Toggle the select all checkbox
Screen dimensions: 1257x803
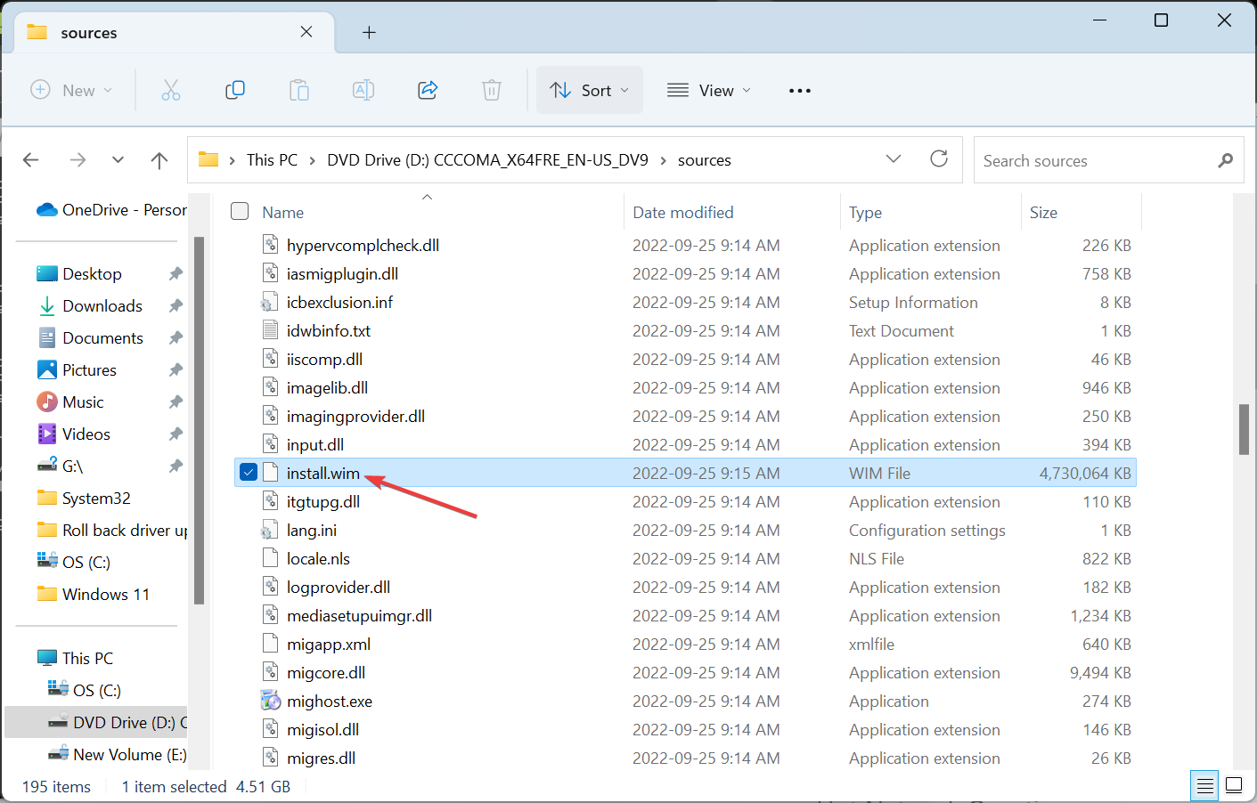point(240,211)
